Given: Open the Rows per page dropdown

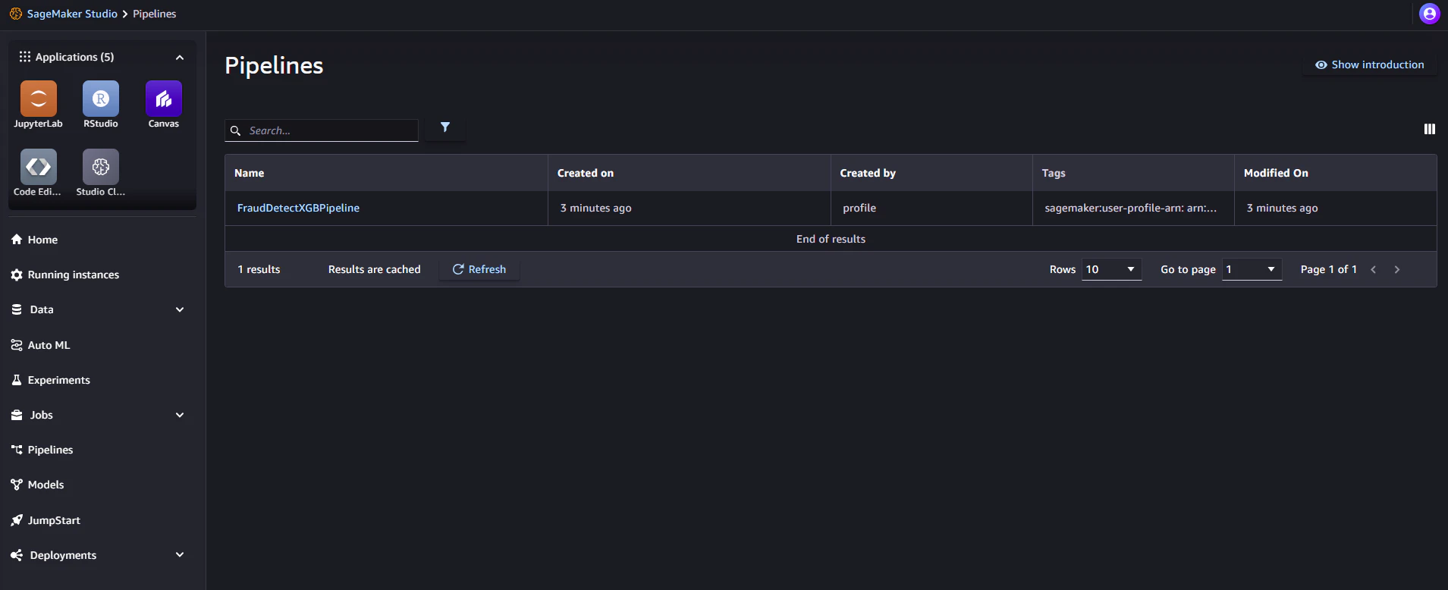Looking at the screenshot, I should [x=1111, y=269].
